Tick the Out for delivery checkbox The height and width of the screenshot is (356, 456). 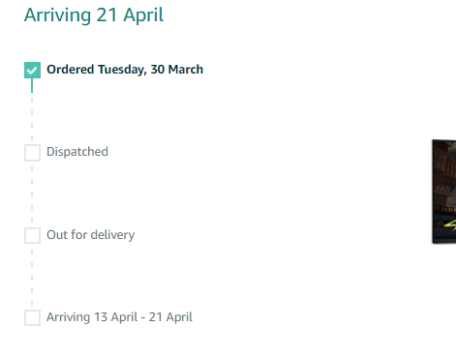tap(32, 235)
